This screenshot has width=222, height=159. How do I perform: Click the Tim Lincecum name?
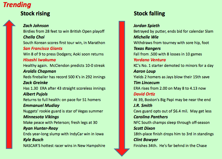(x=147, y=83)
